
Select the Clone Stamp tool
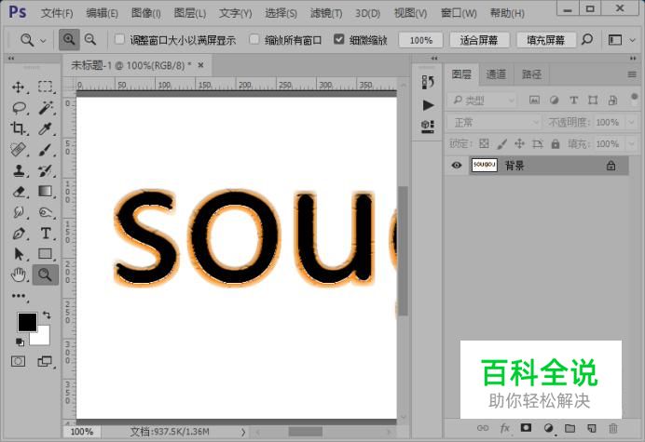click(19, 170)
